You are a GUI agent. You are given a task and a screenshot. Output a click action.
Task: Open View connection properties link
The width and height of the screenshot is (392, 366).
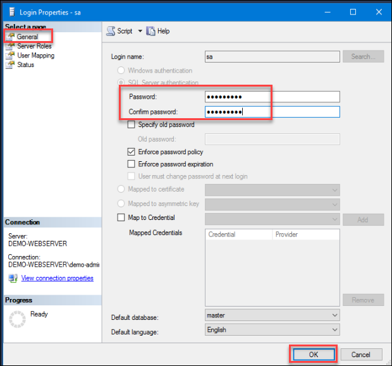(58, 278)
